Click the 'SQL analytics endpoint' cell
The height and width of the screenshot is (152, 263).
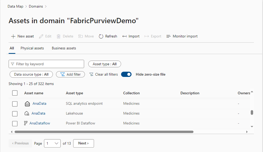click(84, 103)
